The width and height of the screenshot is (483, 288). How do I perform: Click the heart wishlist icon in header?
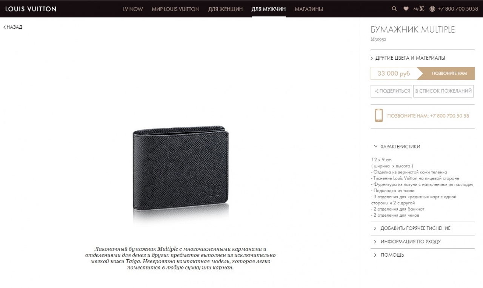click(406, 9)
